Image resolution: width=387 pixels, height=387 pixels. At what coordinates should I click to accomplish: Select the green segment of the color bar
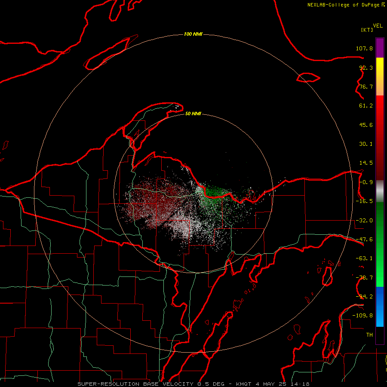tap(380, 244)
